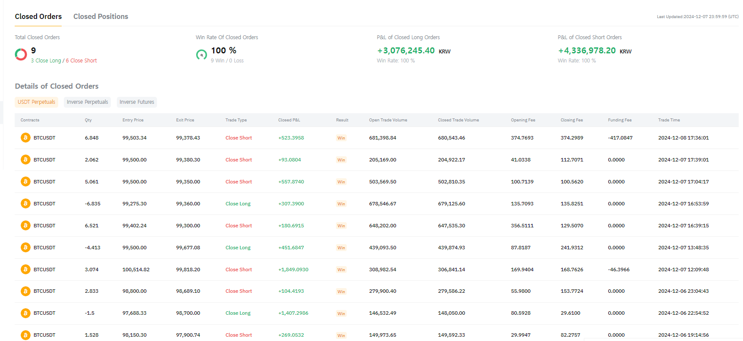
Task: Switch to the Closed Positions tab
Action: point(100,16)
